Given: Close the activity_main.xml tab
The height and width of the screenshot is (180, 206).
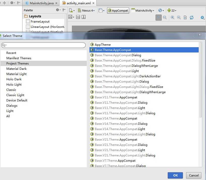Looking at the screenshot, I should (93, 3).
